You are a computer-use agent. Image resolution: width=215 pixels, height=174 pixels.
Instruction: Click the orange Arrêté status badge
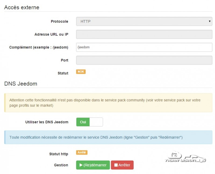pyautogui.click(x=82, y=152)
